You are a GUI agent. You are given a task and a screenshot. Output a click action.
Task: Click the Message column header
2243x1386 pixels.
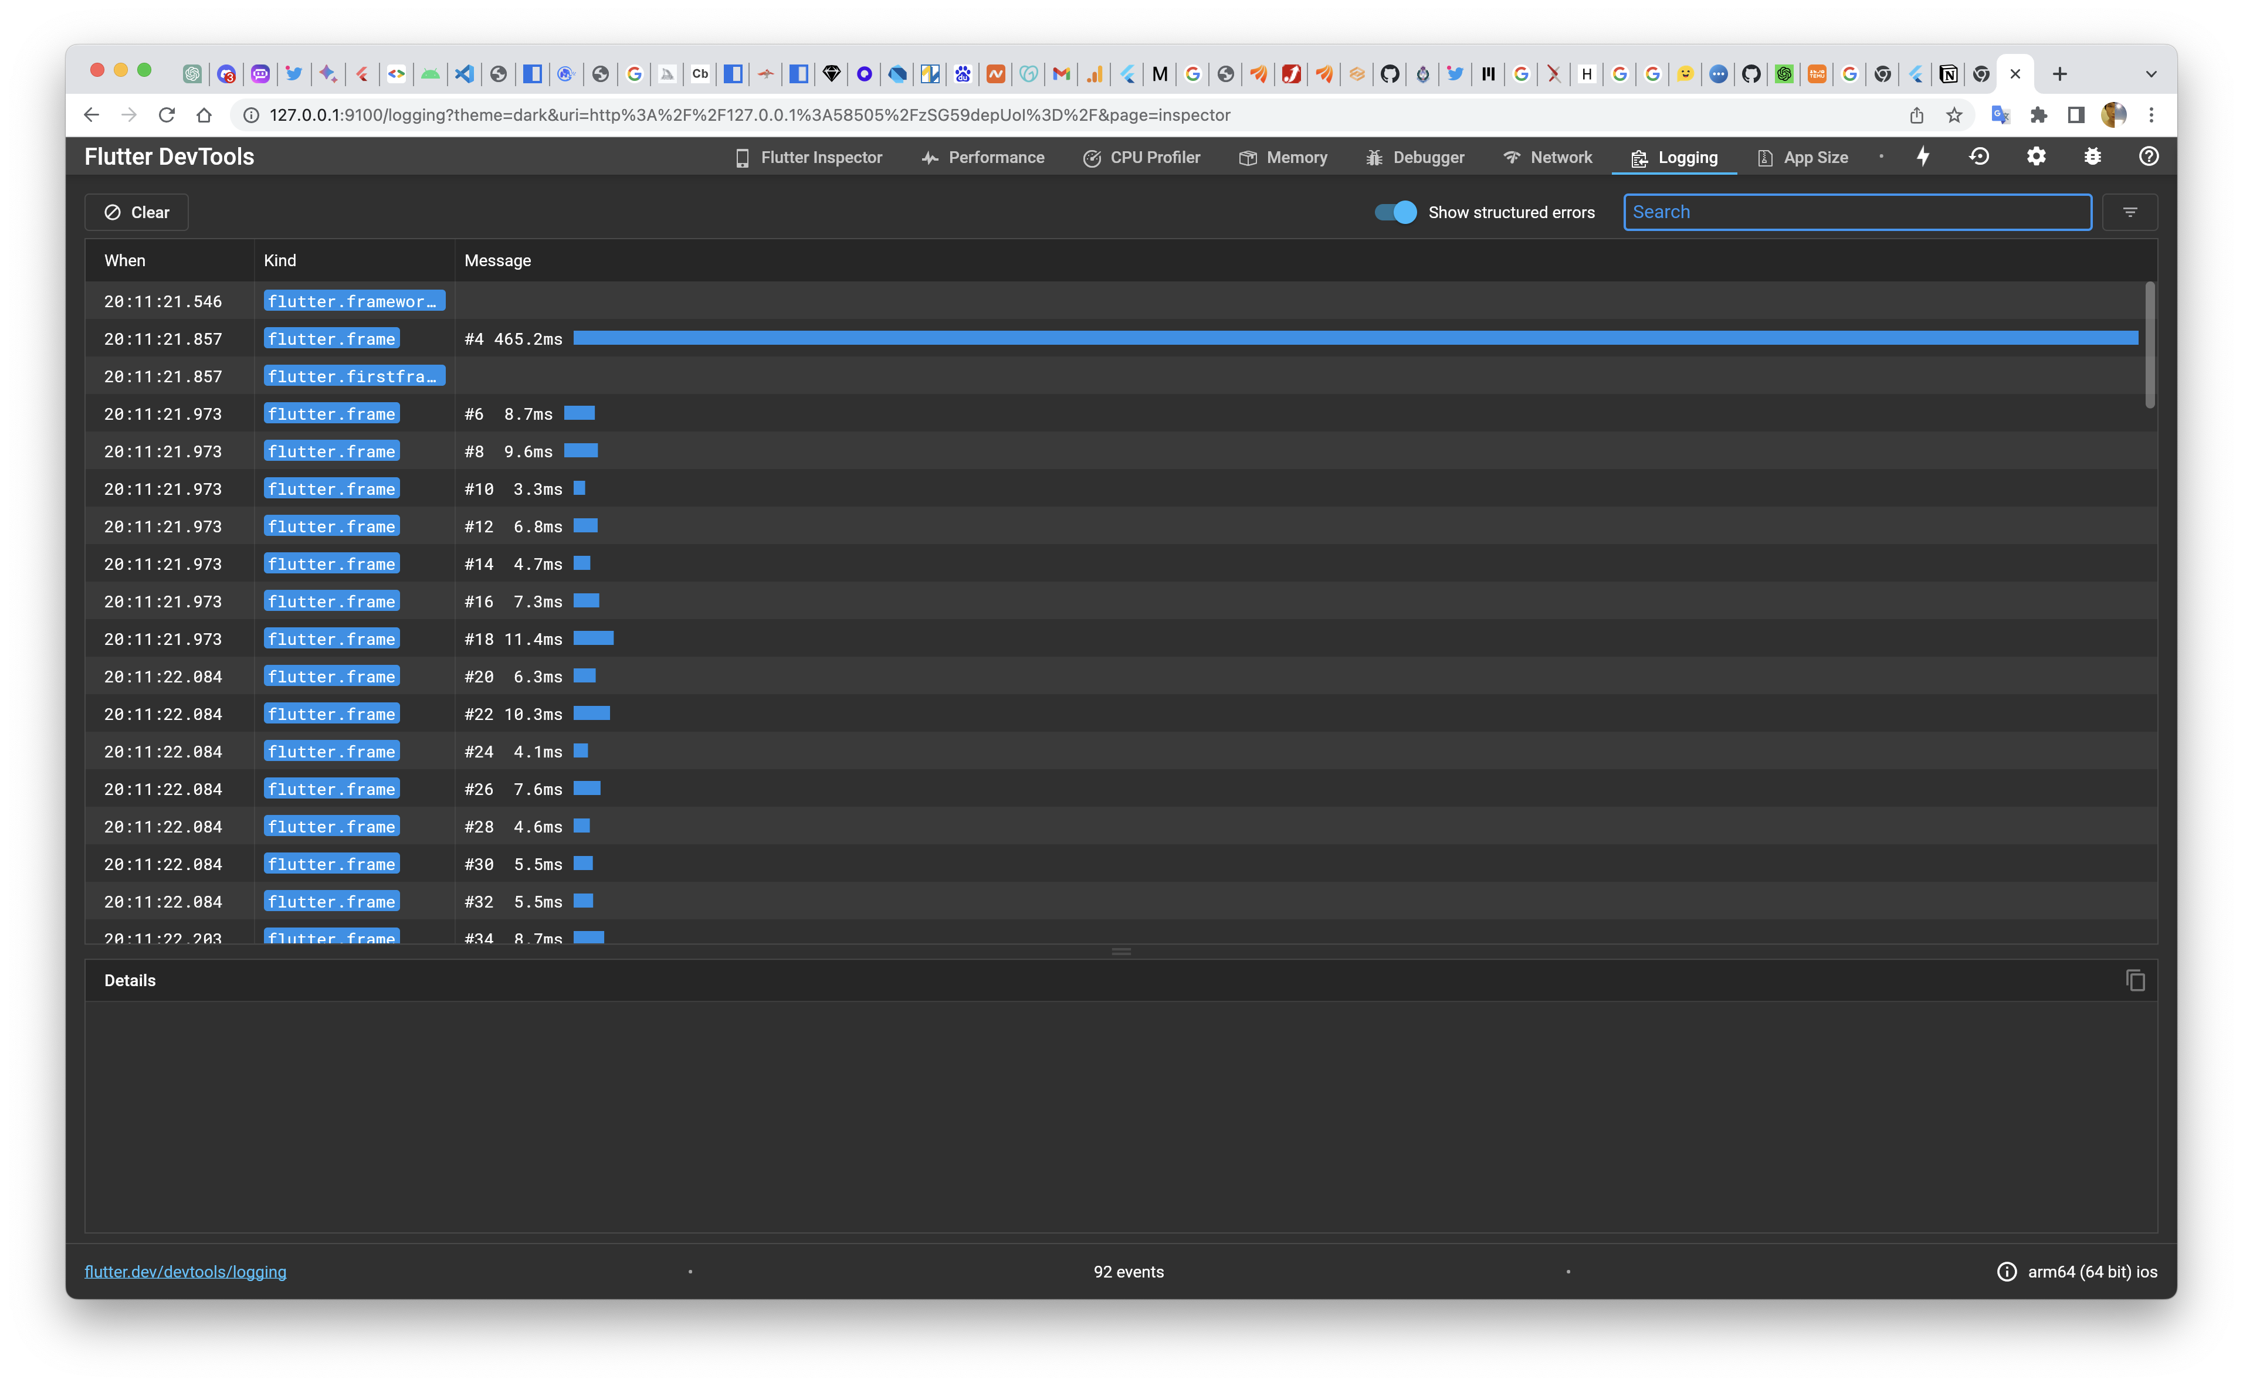[x=497, y=260]
